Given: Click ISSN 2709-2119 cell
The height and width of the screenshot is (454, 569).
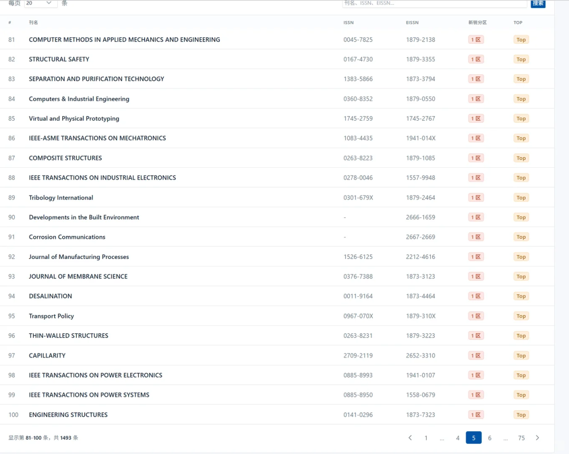Looking at the screenshot, I should click(358, 355).
